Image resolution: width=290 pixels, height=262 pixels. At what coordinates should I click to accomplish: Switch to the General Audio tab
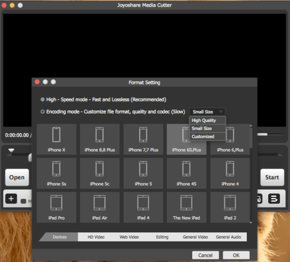(x=228, y=237)
